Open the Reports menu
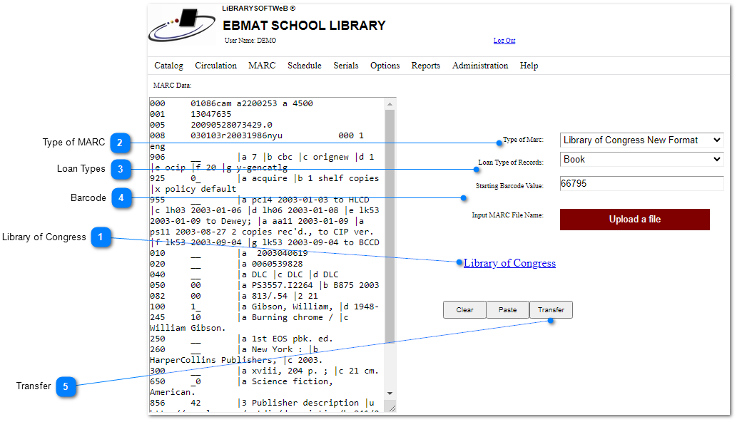Viewport: 737px width, 422px height. click(425, 66)
